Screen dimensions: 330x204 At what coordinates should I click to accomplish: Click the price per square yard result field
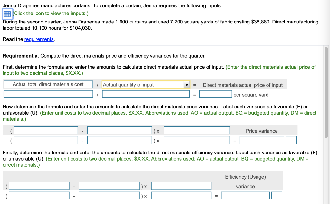tap(216, 94)
